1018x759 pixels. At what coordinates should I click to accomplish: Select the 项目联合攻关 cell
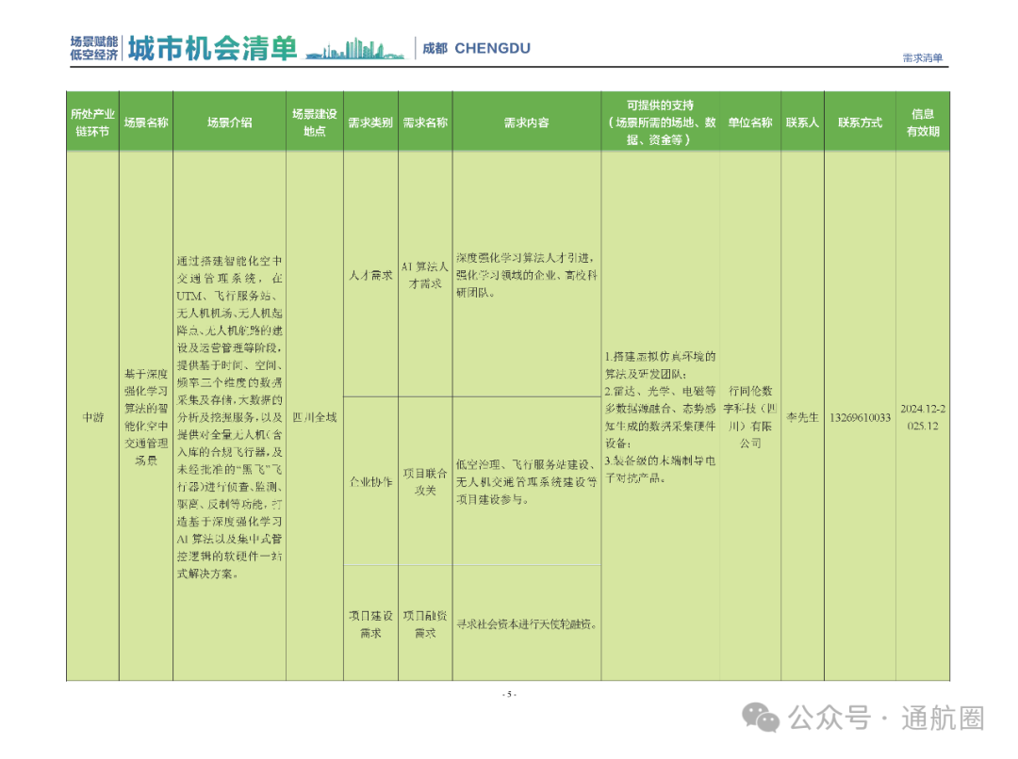(x=425, y=482)
